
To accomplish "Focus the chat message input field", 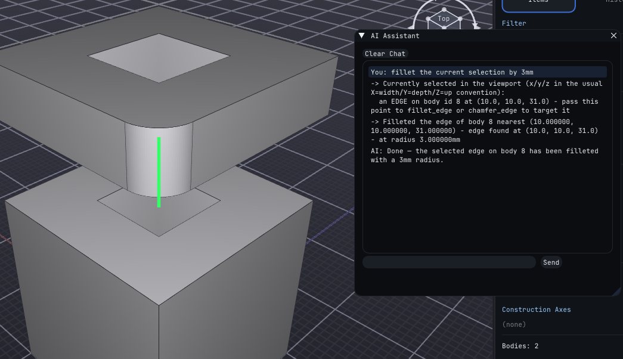I will click(x=449, y=262).
